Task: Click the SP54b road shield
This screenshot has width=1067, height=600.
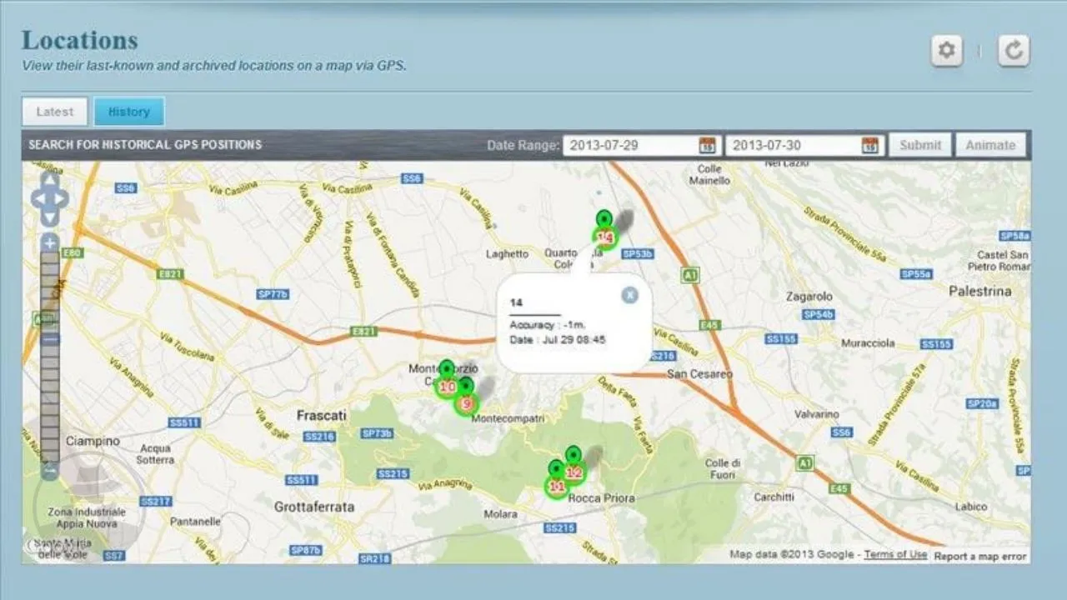Action: coord(818,314)
